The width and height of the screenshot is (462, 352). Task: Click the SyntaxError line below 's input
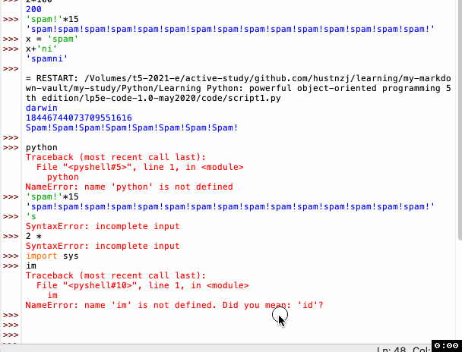click(x=103, y=226)
